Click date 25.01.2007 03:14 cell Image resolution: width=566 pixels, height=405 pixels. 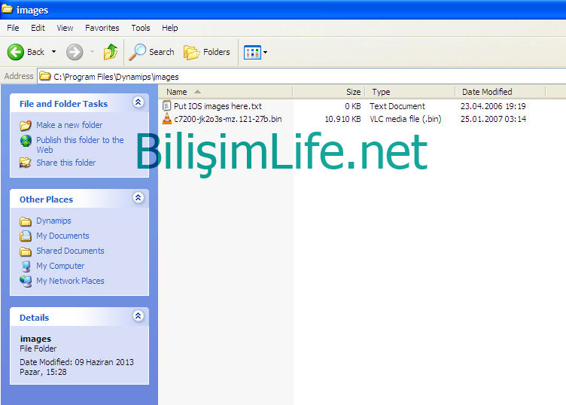coord(493,119)
